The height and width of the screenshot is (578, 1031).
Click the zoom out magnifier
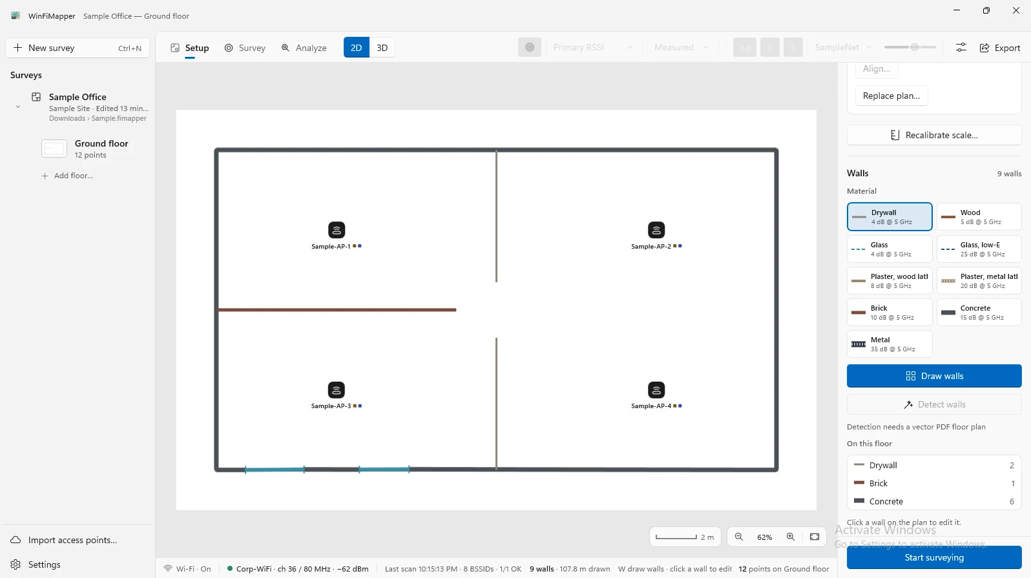[739, 537]
